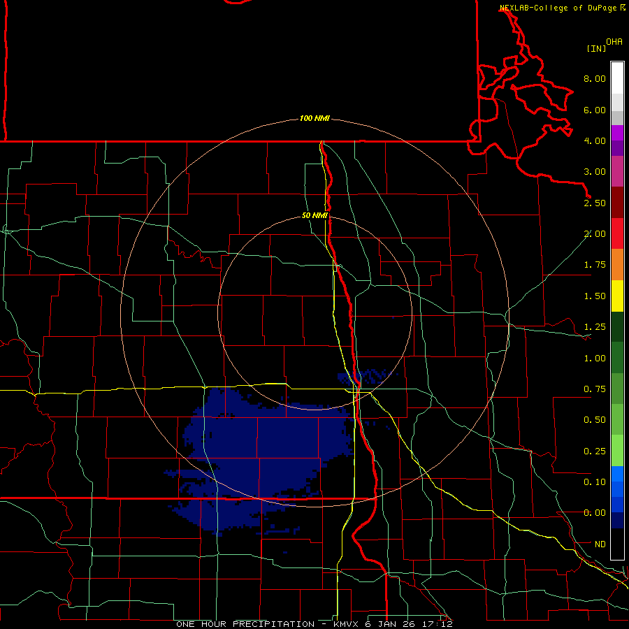Click the 1.00 legend value

(595, 359)
